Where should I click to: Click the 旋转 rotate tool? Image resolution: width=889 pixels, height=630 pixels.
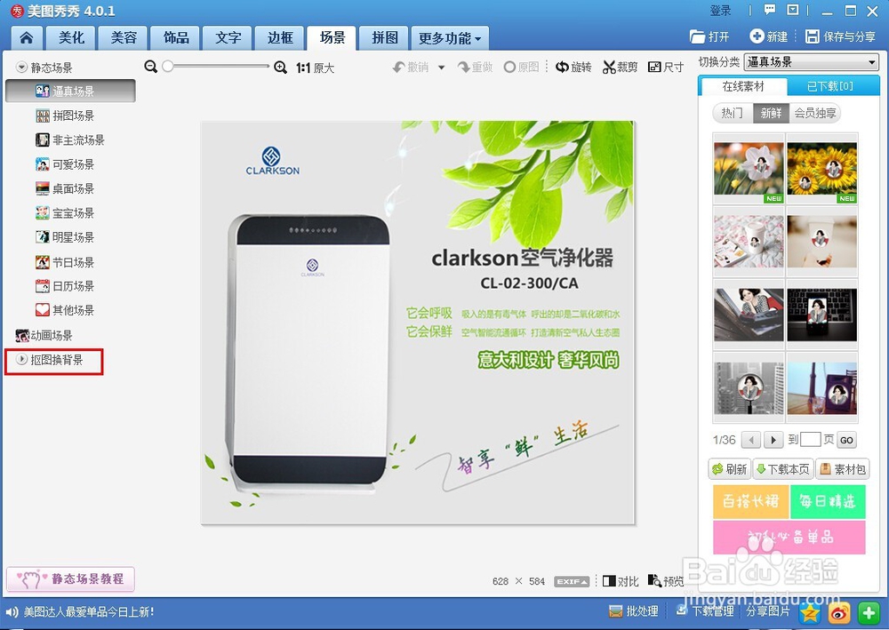tap(573, 68)
